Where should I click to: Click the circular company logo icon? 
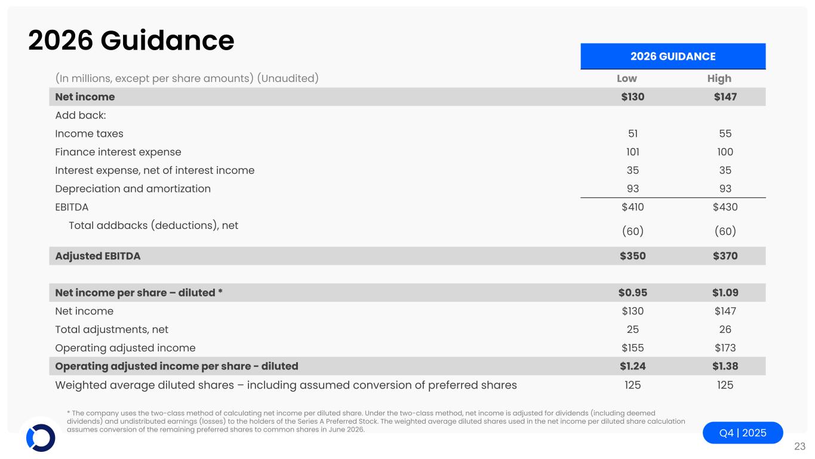(x=41, y=437)
